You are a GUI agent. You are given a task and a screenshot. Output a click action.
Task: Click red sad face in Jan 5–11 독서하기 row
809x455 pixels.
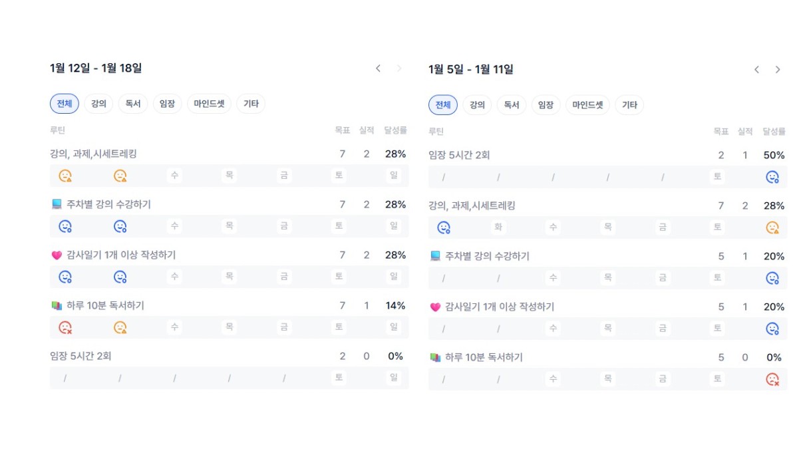pyautogui.click(x=772, y=379)
